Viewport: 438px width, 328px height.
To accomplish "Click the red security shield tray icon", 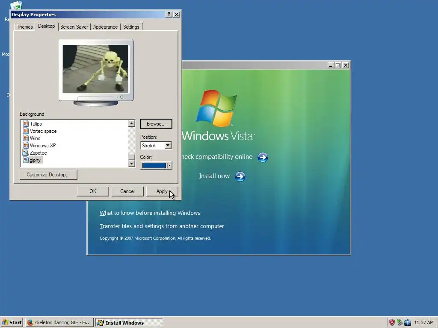I will 392,322.
